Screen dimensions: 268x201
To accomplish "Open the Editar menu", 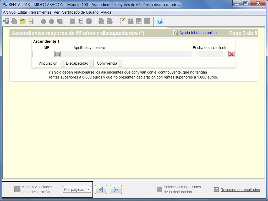I will click(x=22, y=12).
